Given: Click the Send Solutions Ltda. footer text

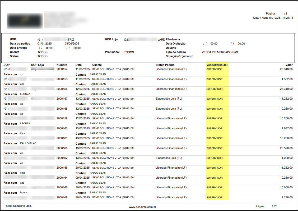Looking at the screenshot, I should click(x=19, y=206).
